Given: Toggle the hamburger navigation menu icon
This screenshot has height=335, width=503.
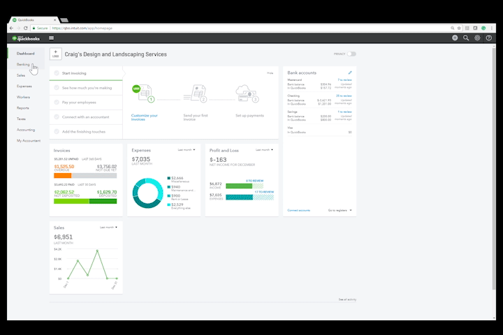Looking at the screenshot, I should click(51, 38).
